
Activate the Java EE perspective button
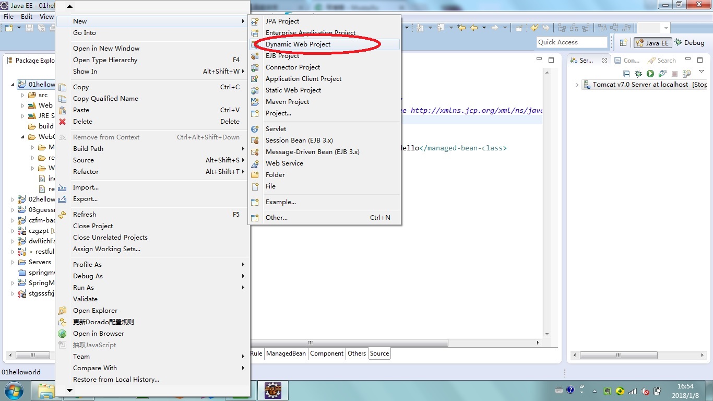point(652,43)
